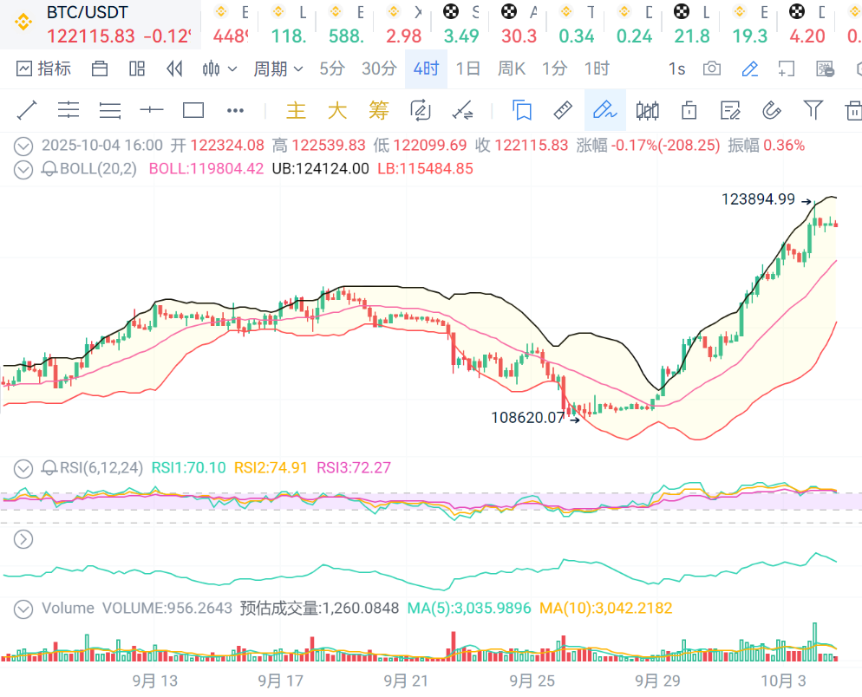The width and height of the screenshot is (862, 697).
Task: Collapse the RSI(6,12,24) indicator panel
Action: tap(23, 468)
